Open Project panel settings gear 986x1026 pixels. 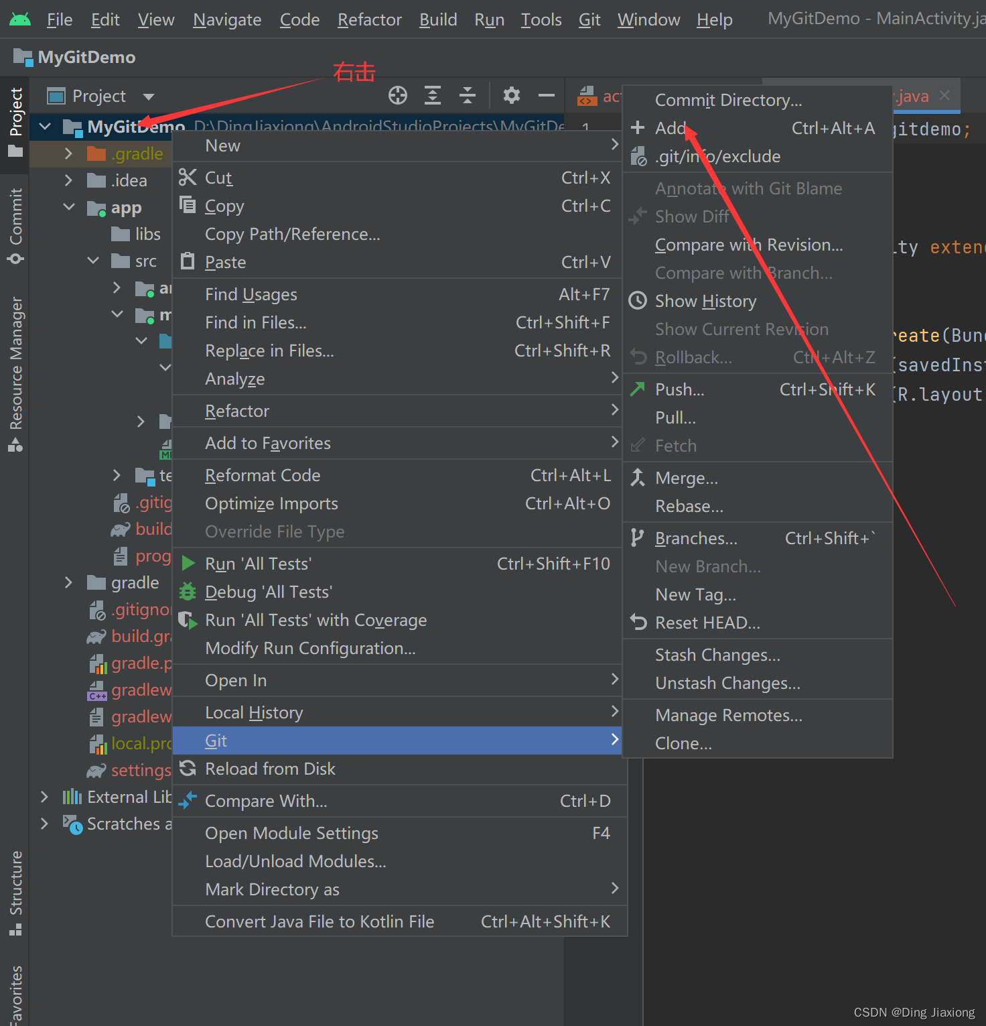click(x=512, y=96)
